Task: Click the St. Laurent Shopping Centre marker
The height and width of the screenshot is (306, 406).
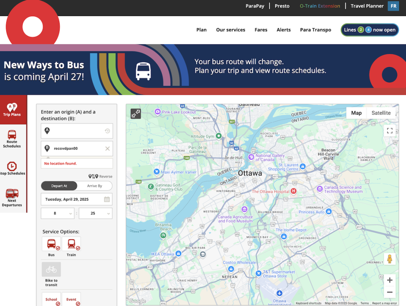Action: pyautogui.click(x=303, y=166)
